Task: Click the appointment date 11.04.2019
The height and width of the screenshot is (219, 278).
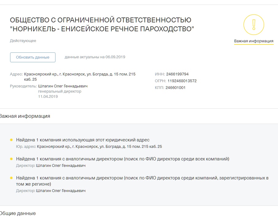Action: (48, 97)
